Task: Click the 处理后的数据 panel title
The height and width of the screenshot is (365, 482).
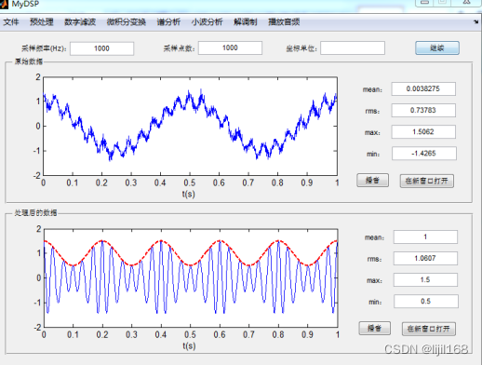Action: point(35,213)
